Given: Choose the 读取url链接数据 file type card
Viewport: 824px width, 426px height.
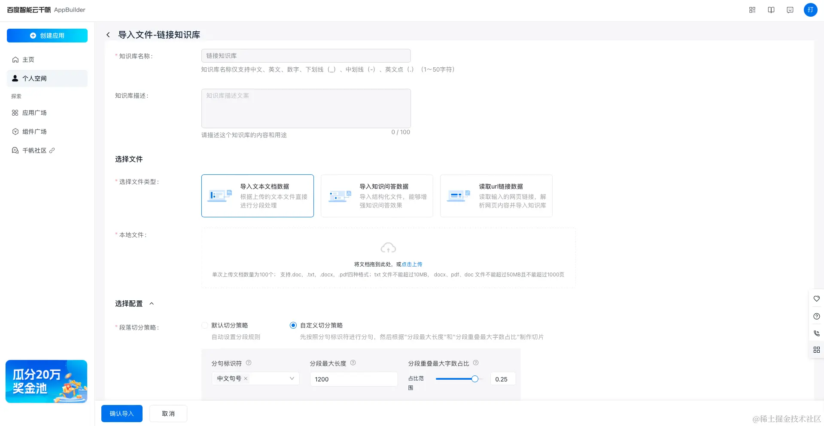Looking at the screenshot, I should 496,196.
